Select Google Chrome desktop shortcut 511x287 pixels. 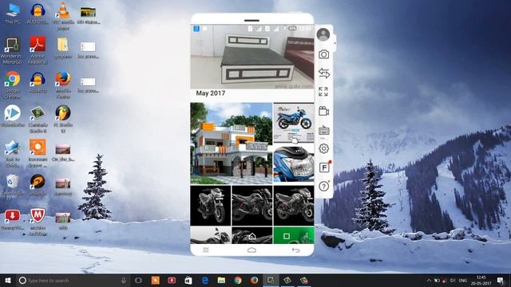[x=13, y=85]
